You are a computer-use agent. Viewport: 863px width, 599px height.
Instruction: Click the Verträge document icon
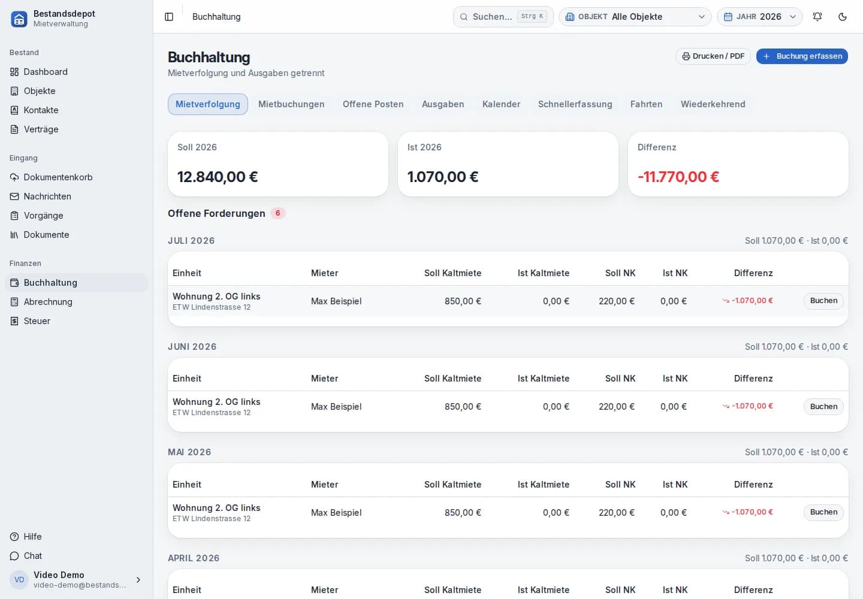14,129
